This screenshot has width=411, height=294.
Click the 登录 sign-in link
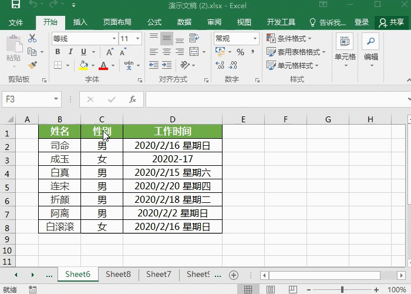coord(362,22)
